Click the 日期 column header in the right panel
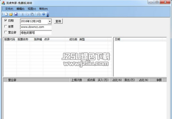Image resolution: width=172 pixels, height=119 pixels. pyautogui.click(x=138, y=39)
